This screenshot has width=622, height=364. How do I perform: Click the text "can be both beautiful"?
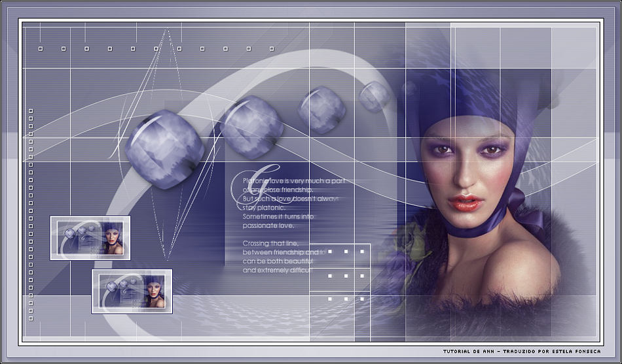pos(278,261)
